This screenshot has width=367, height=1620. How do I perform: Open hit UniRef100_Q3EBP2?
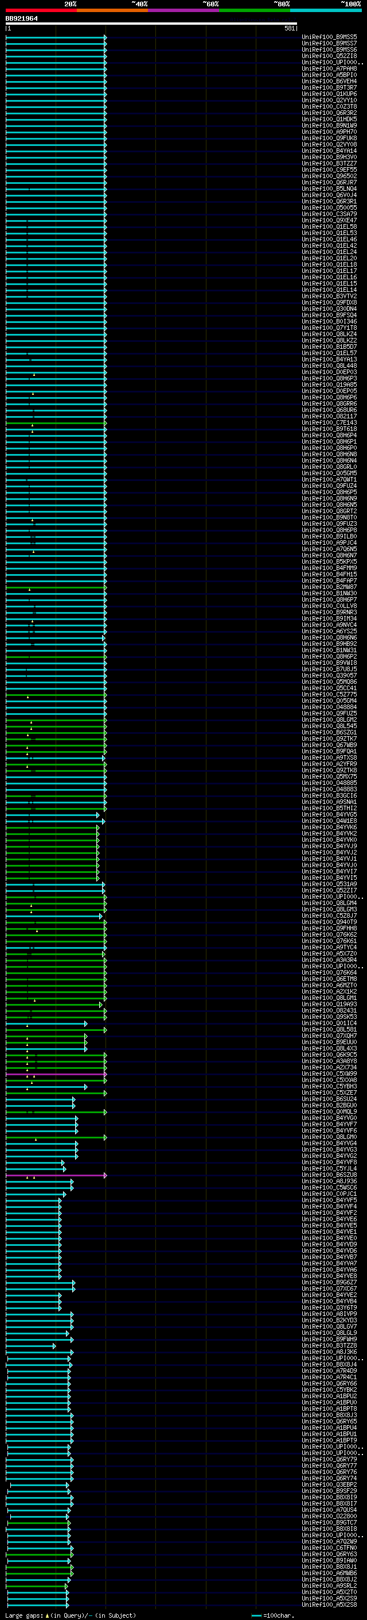point(329,1484)
